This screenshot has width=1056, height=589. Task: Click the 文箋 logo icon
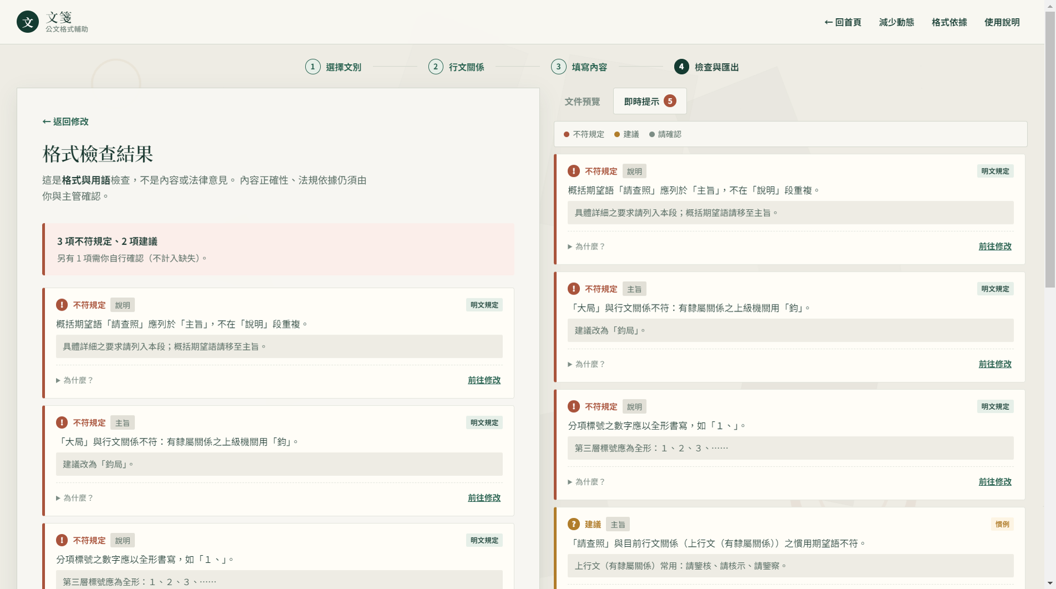click(28, 22)
